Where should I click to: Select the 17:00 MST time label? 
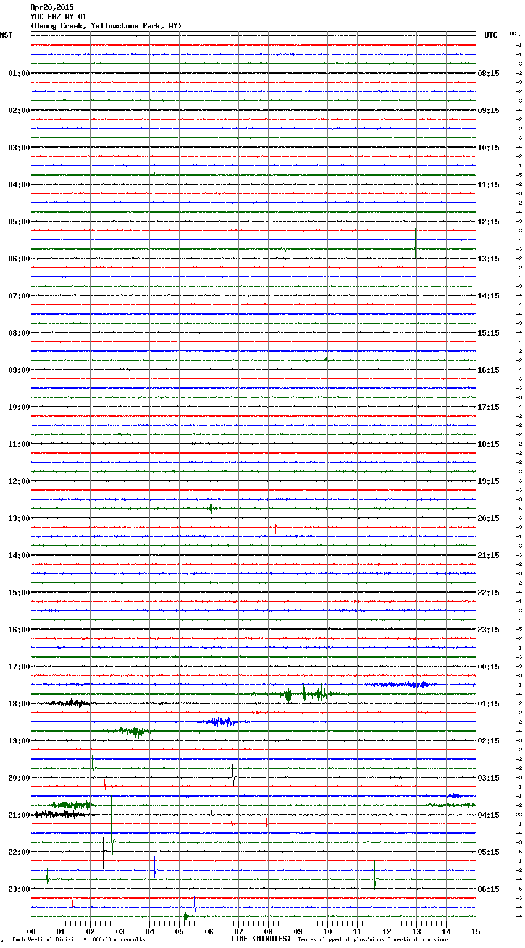[19, 667]
